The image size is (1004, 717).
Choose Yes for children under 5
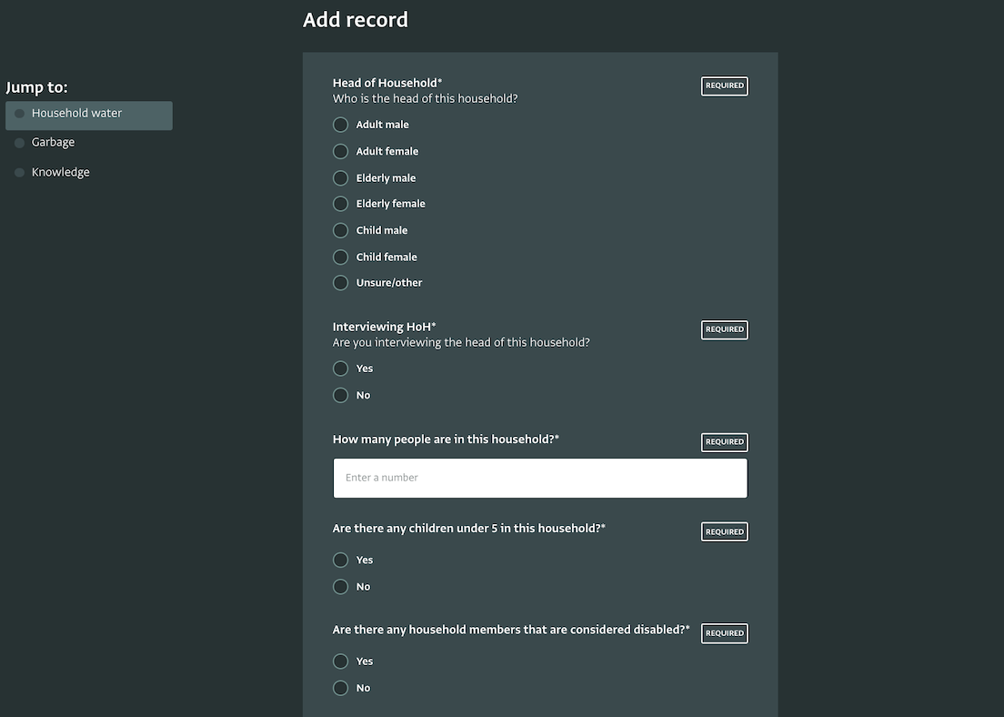(x=341, y=560)
